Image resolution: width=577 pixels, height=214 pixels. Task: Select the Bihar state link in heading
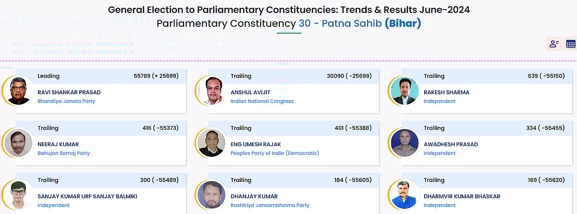(x=403, y=23)
